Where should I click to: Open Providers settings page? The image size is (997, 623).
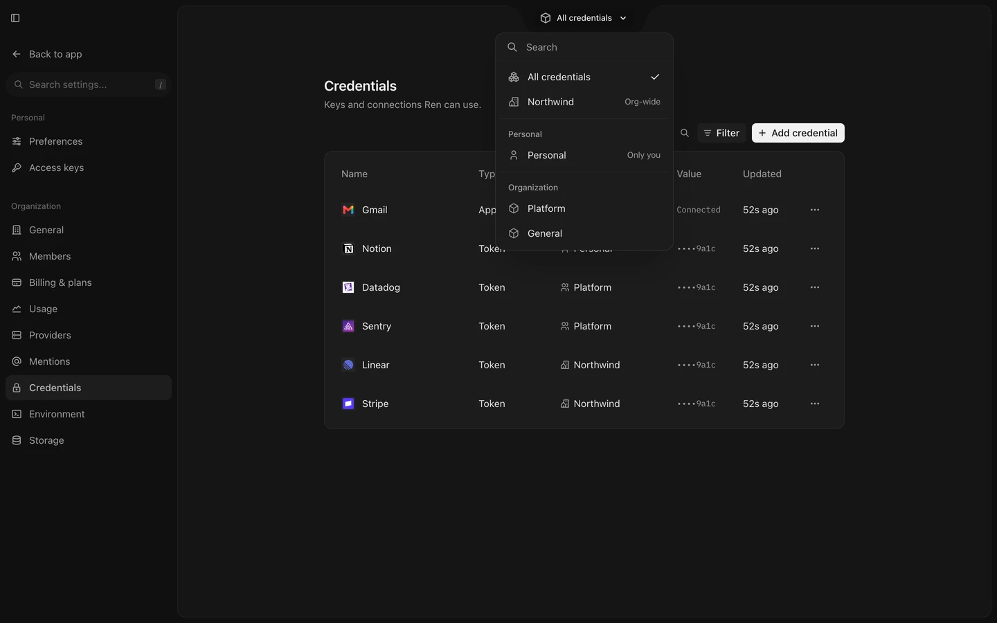(89, 335)
